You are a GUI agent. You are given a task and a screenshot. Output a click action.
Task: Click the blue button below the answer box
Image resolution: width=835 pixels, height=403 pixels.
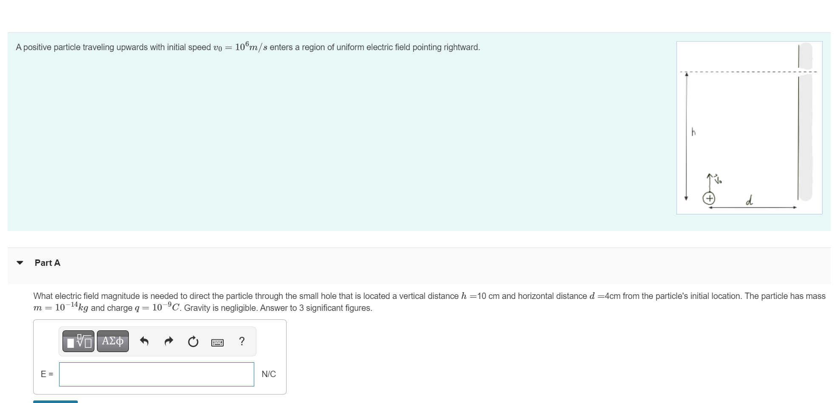click(x=55, y=401)
